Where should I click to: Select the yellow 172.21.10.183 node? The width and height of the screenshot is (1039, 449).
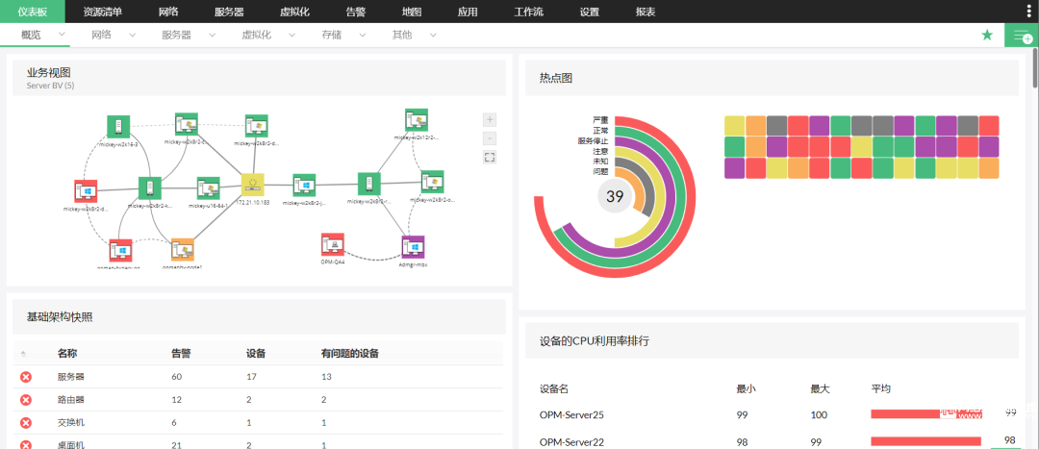click(x=252, y=185)
